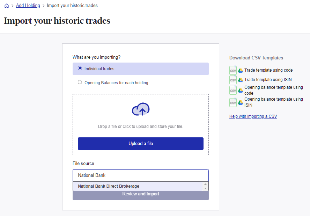Click inside the File source text field
Viewport: 310px width, 216px height.
point(140,175)
